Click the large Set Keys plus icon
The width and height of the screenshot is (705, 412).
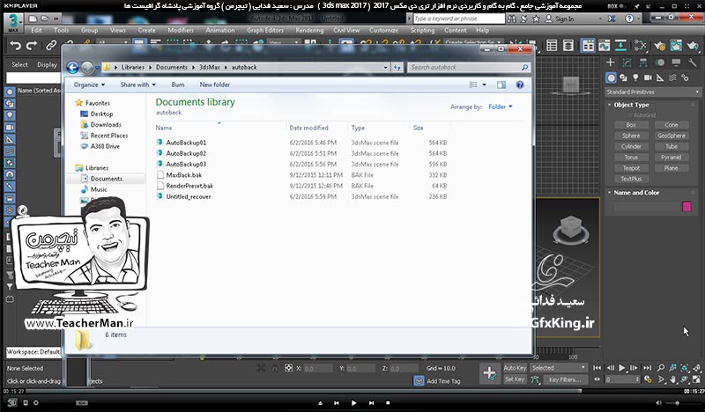coord(490,373)
